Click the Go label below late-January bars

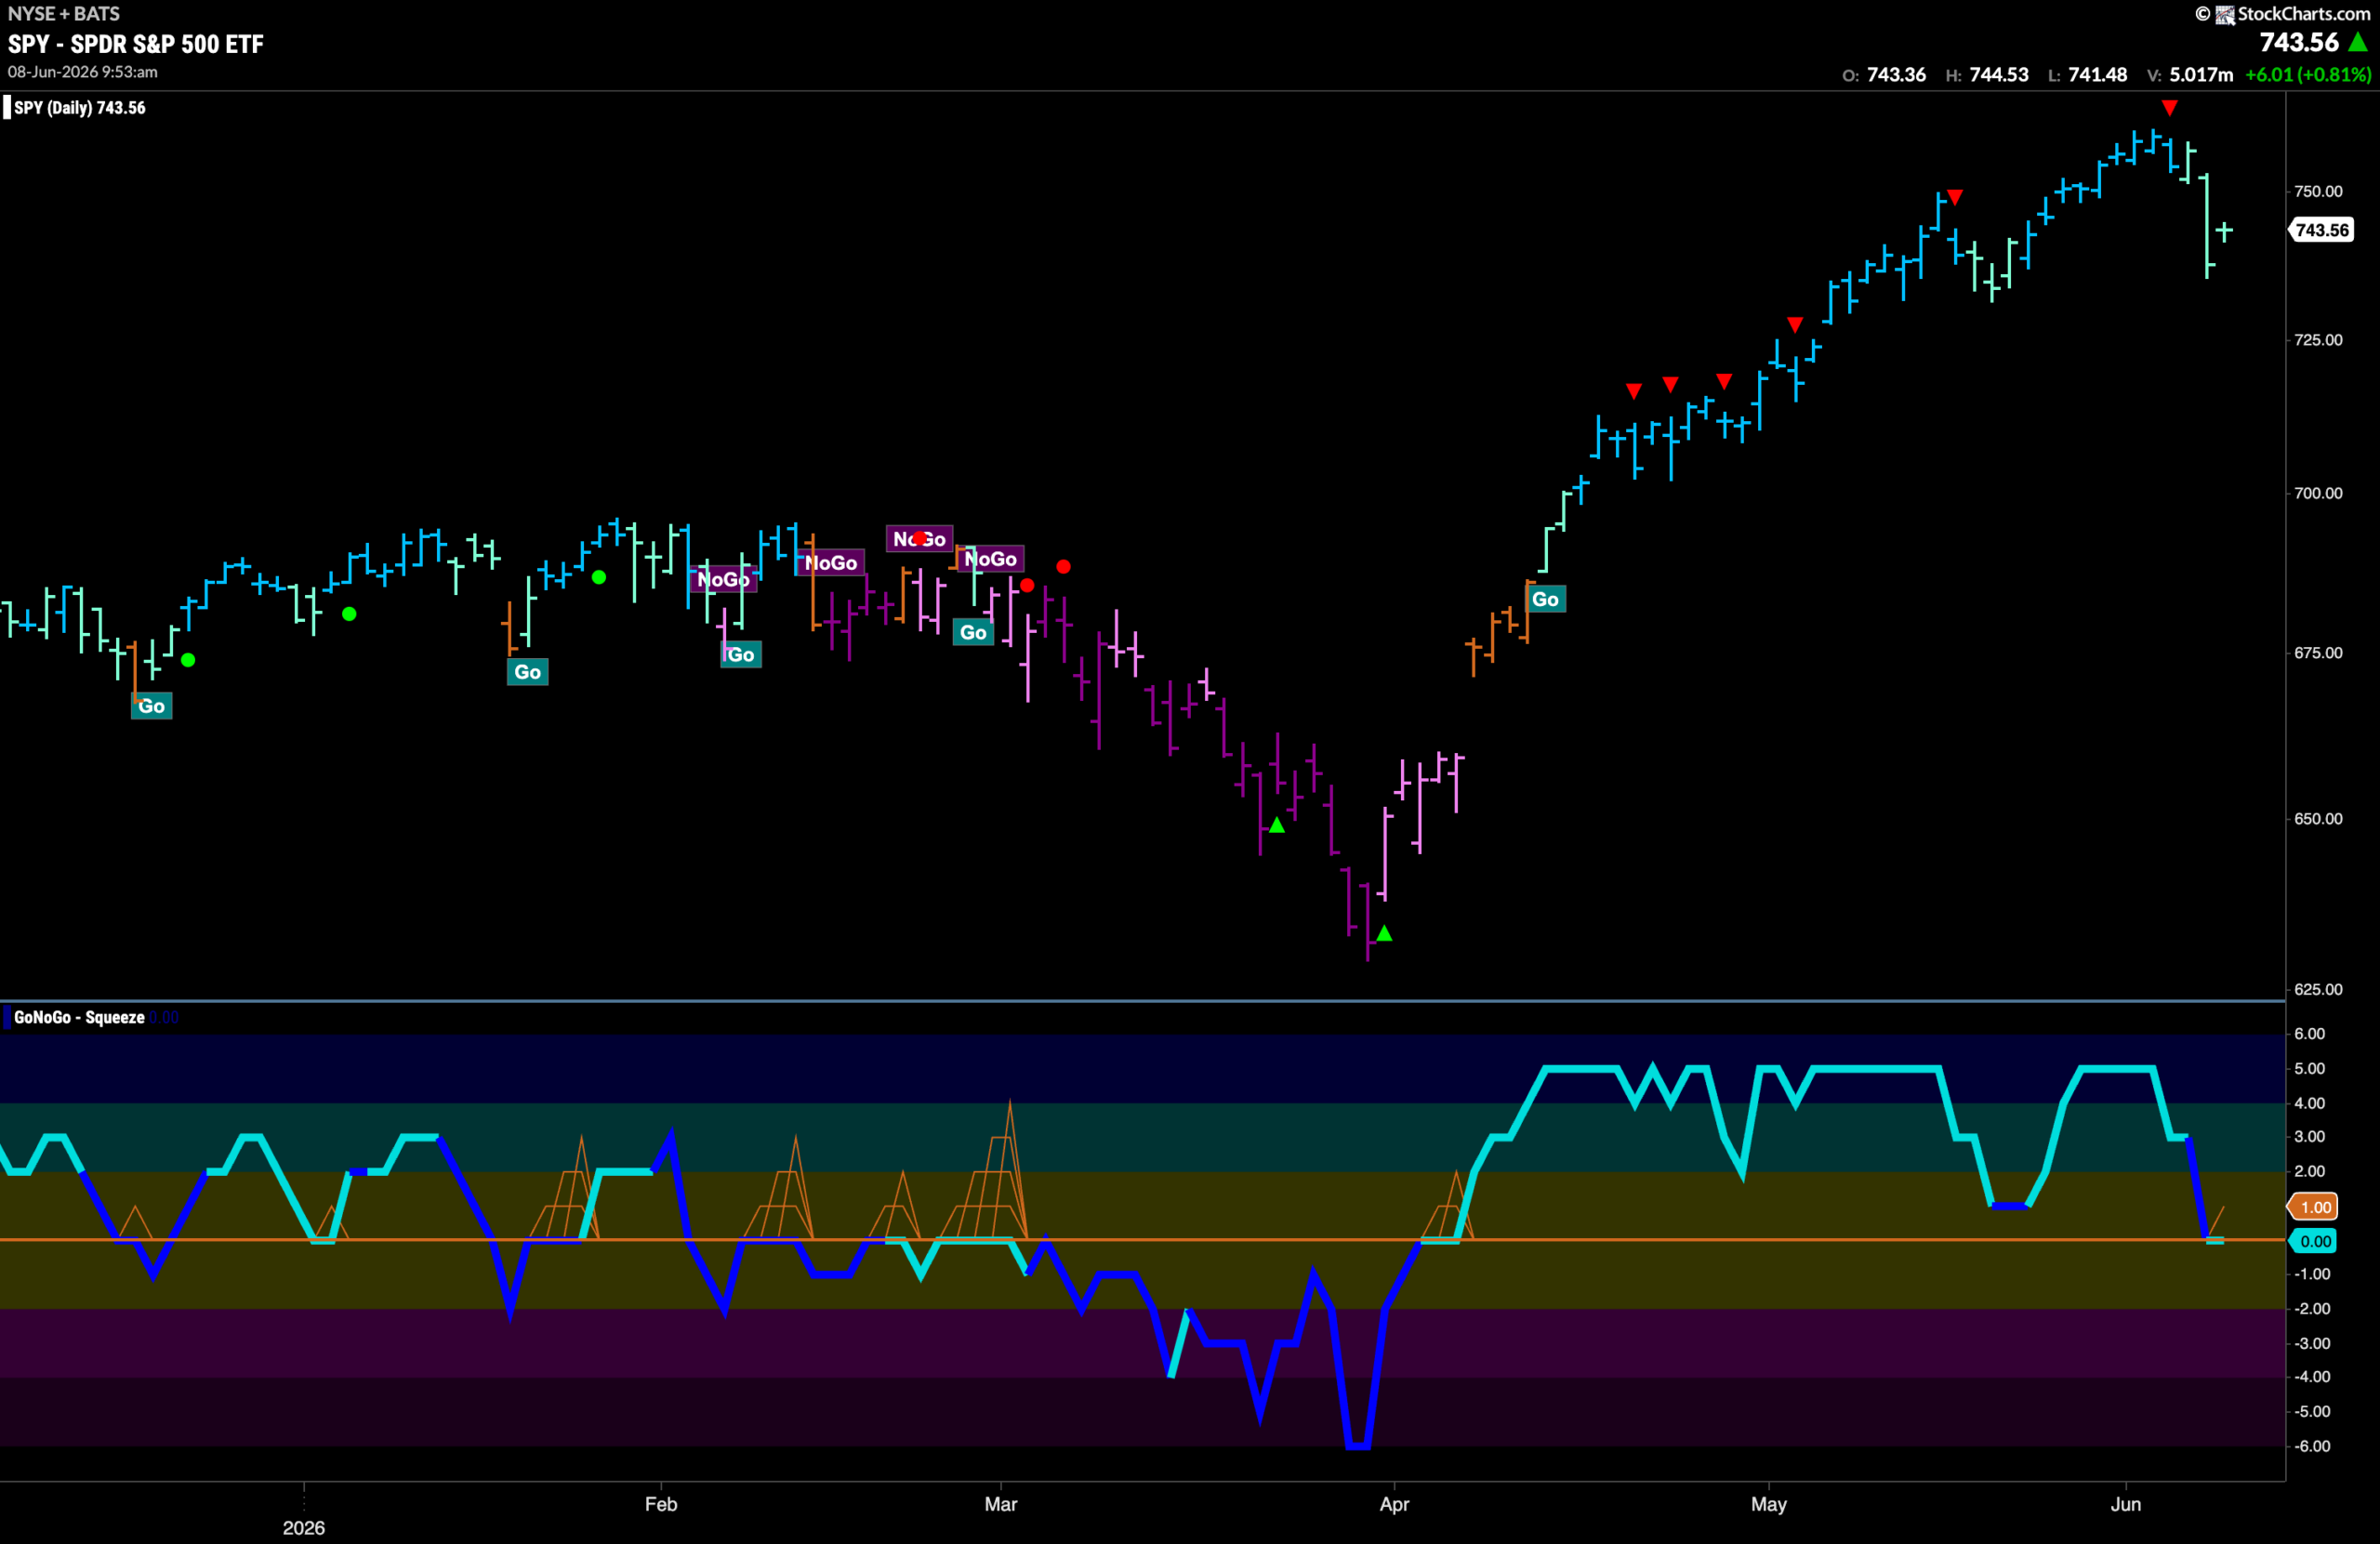click(x=527, y=672)
